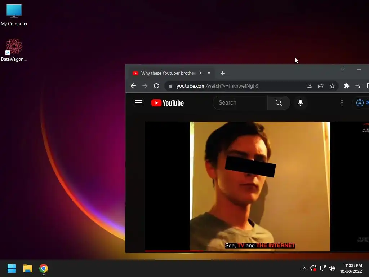Select the 'Why these Youtuber brothers' tab
Image resolution: width=369 pixels, height=277 pixels.
point(172,73)
